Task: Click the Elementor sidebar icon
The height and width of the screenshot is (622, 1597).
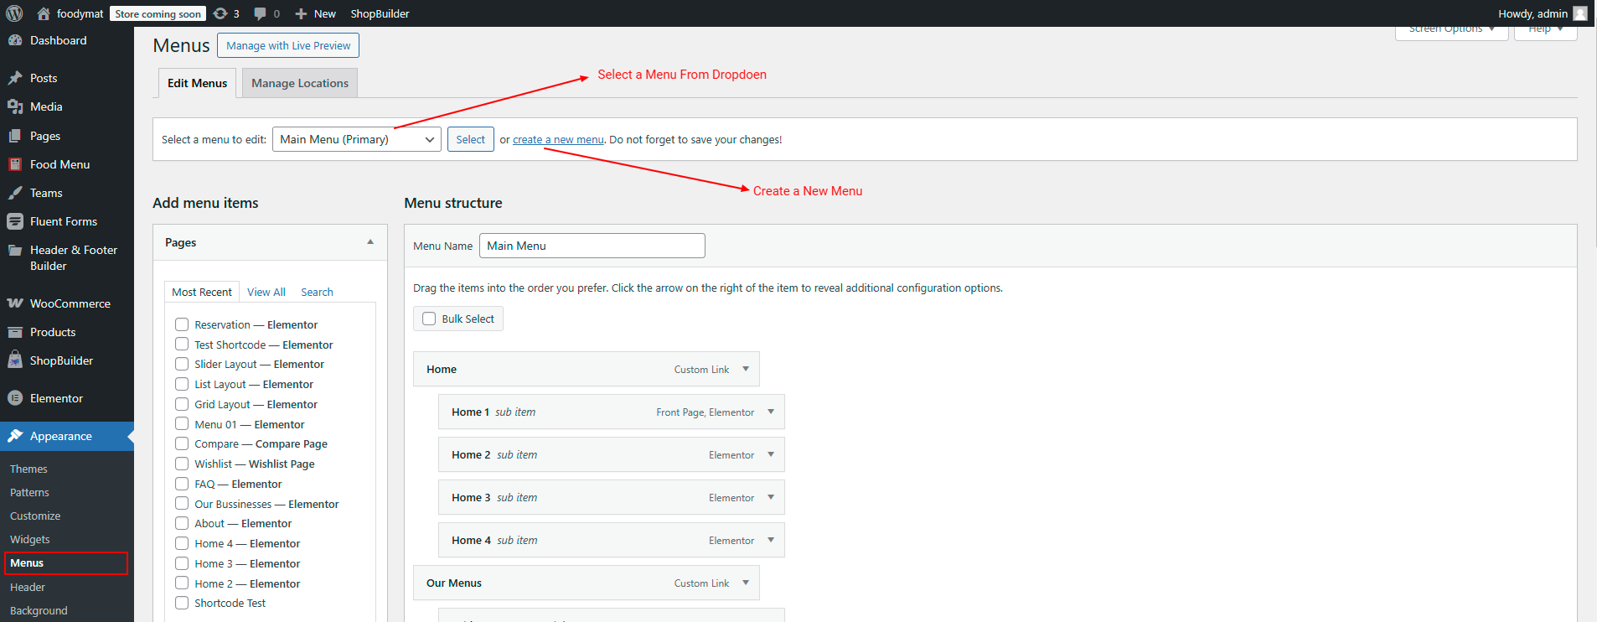Action: 15,398
